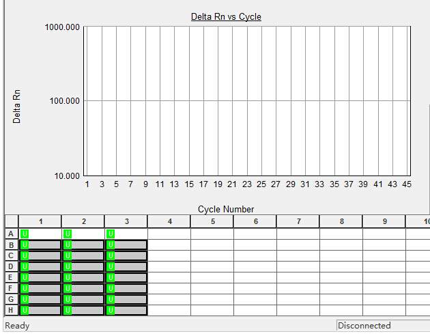
Task: Select plate column 6 header
Action: (255, 221)
